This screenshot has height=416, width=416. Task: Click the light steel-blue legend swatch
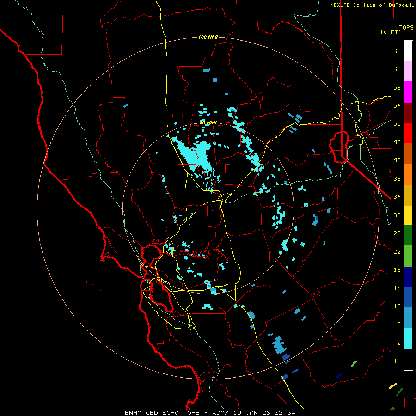[x=408, y=318]
